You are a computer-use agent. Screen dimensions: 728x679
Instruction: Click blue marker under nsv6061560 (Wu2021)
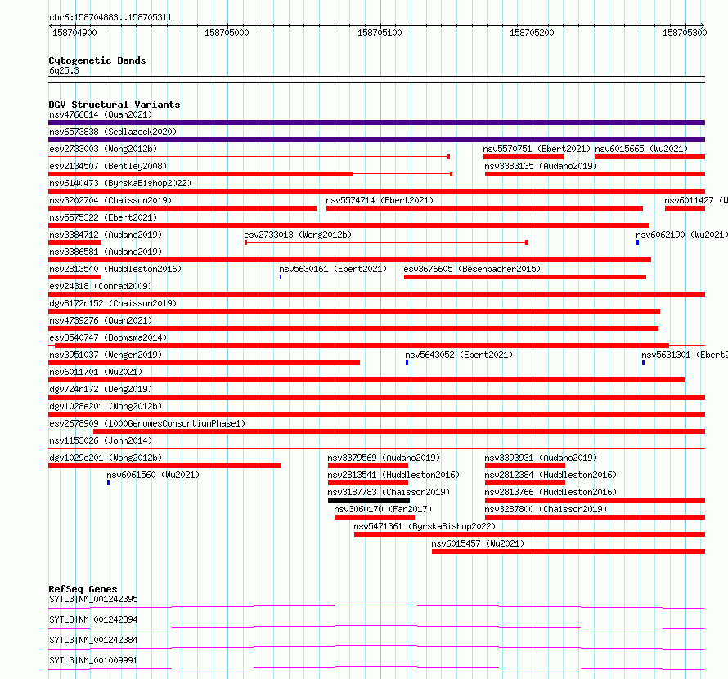pyautogui.click(x=108, y=483)
